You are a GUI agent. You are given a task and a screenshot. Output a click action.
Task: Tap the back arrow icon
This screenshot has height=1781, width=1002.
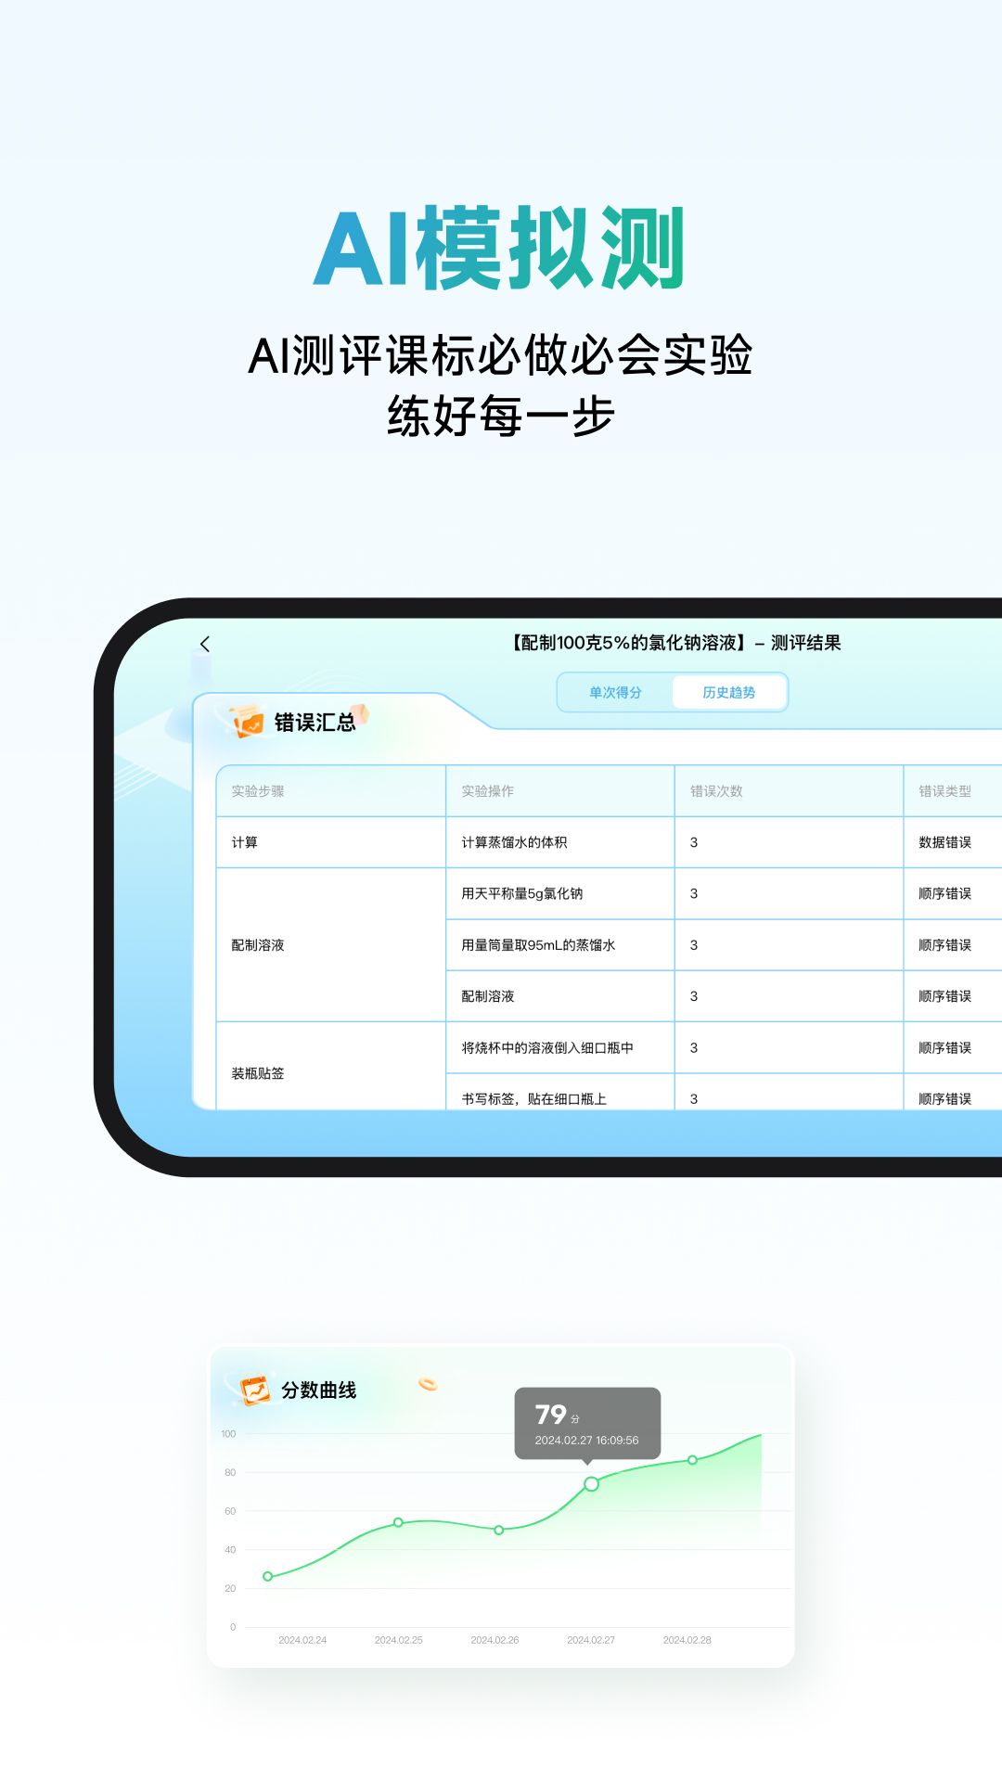pos(205,644)
